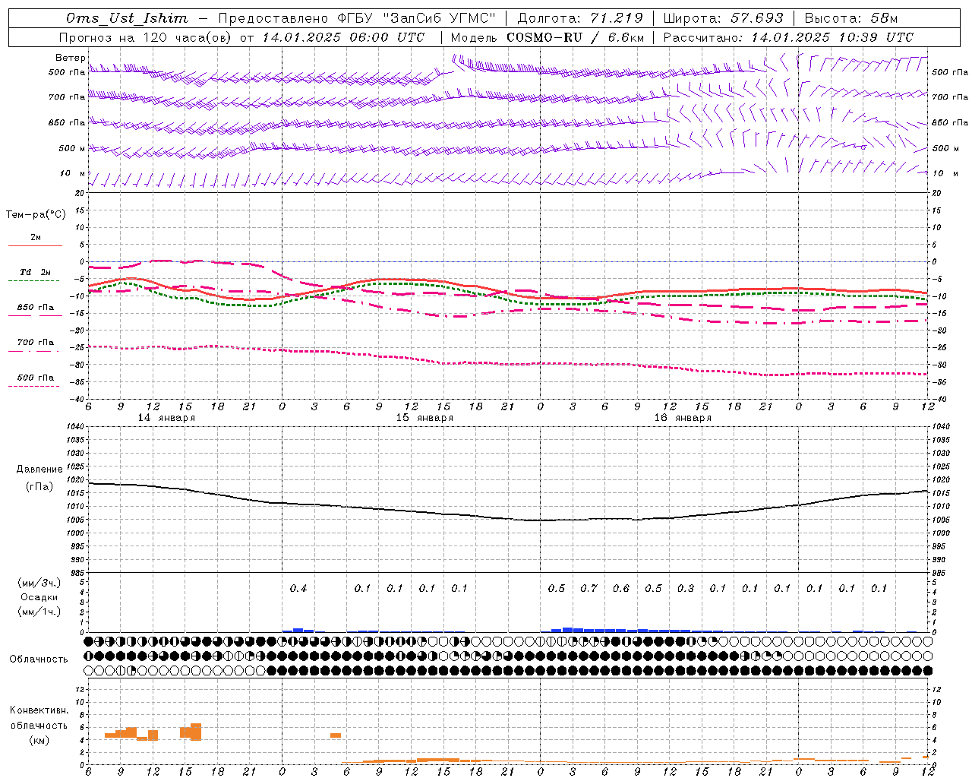Viewport: 972px width, 778px height.
Task: Click the 700 гПа temperature legend entry
Action: (36, 343)
